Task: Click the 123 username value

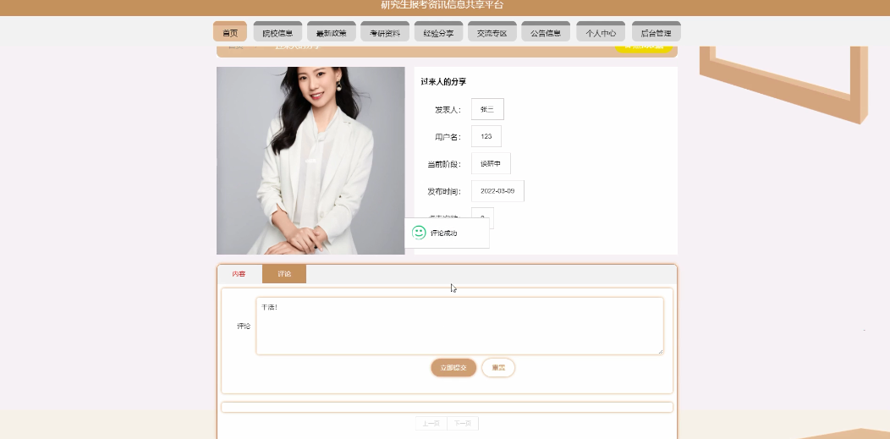Action: click(x=486, y=136)
